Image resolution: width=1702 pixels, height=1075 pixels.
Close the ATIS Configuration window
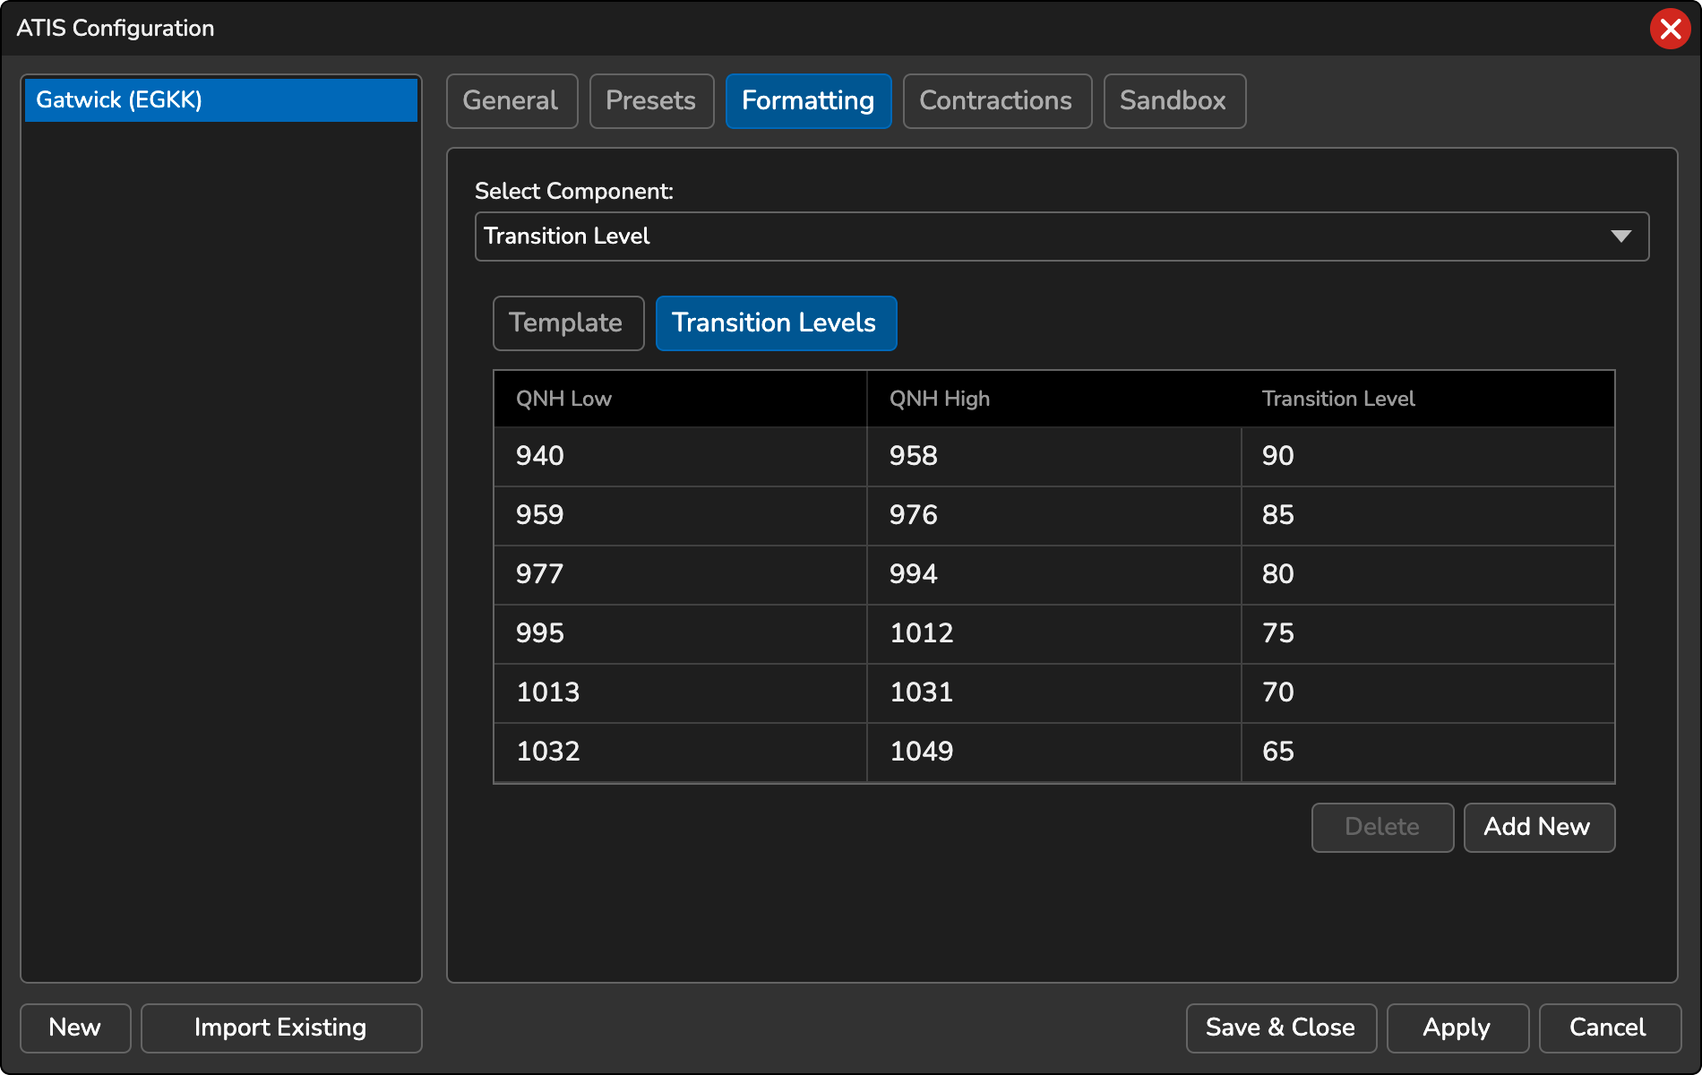tap(1670, 29)
